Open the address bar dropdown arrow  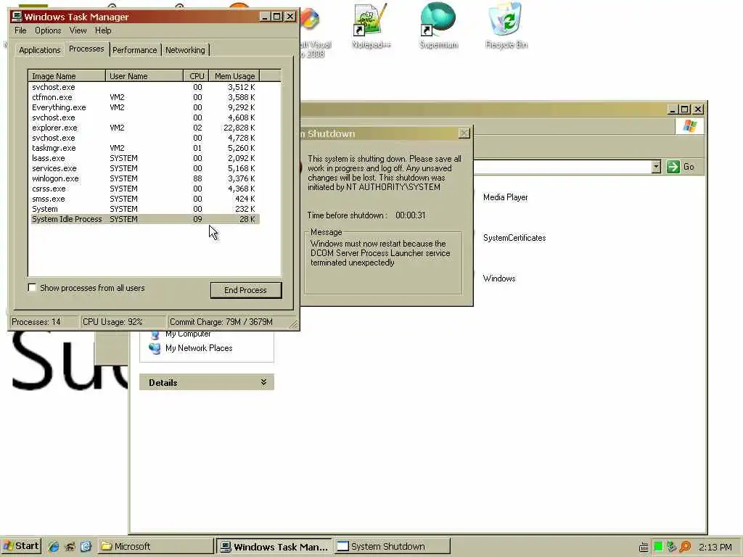click(656, 167)
